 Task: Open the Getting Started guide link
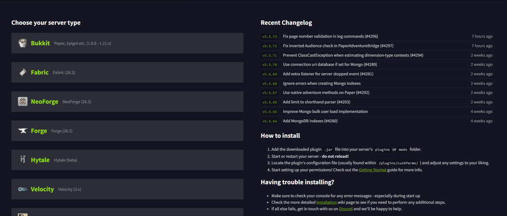[x=372, y=170]
